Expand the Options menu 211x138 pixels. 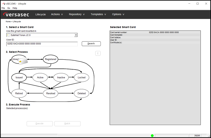click(118, 14)
